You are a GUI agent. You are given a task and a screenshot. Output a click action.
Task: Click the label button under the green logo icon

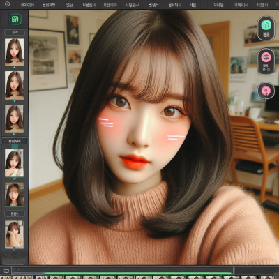coord(15,33)
